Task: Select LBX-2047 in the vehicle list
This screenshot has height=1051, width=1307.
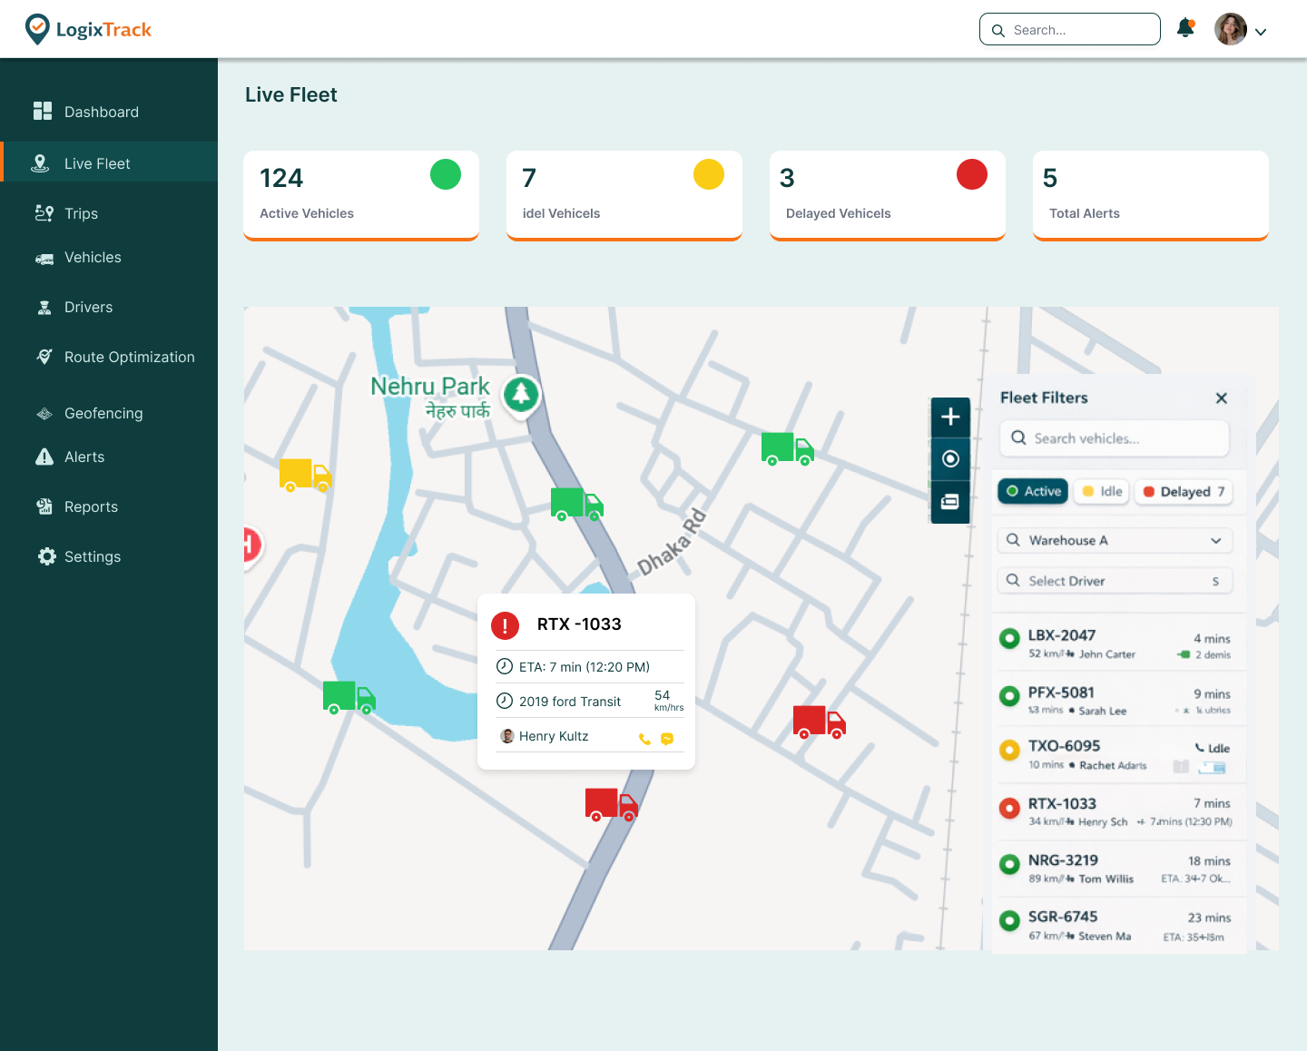Action: pos(1115,643)
